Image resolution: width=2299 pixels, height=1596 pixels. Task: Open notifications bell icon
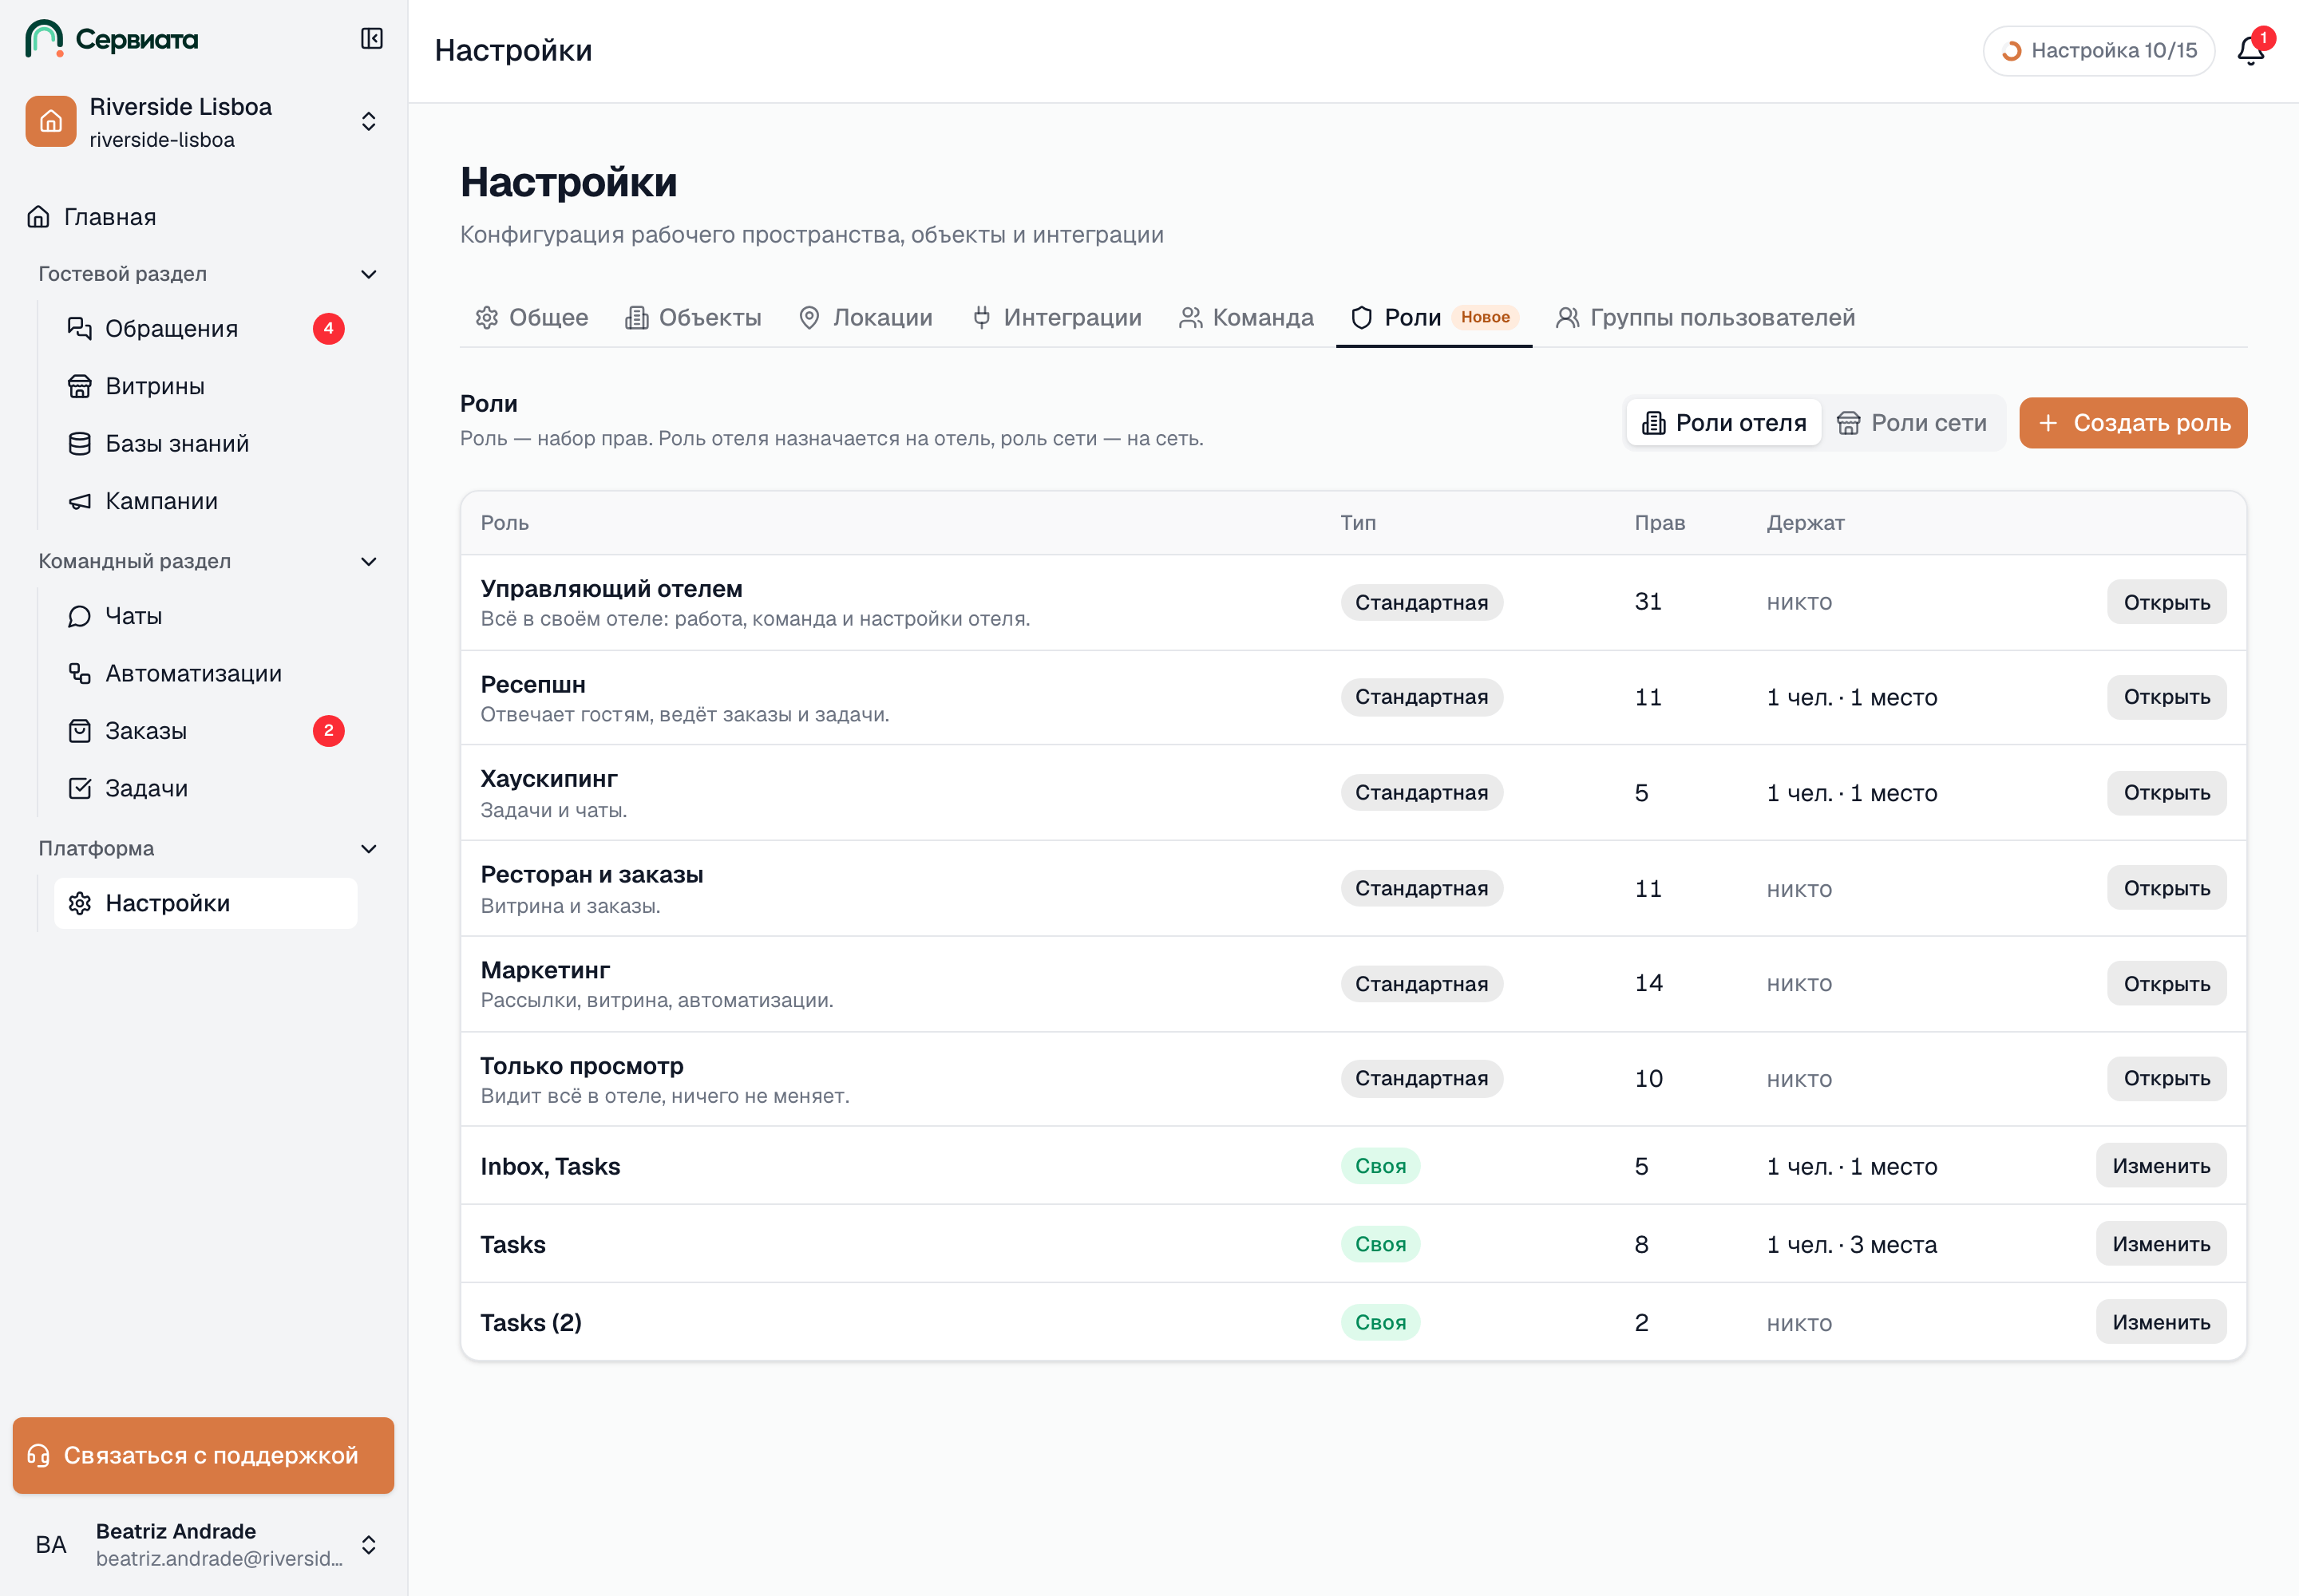coord(2250,50)
